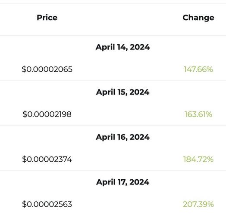The height and width of the screenshot is (215, 226).
Task: Click the percent sign of 207.39%
Action: [210, 204]
